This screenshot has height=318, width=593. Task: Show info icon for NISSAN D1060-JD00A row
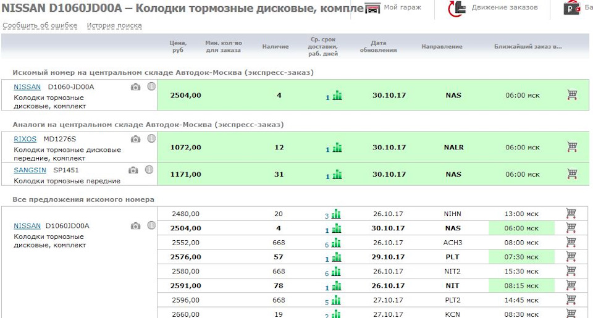pos(151,86)
